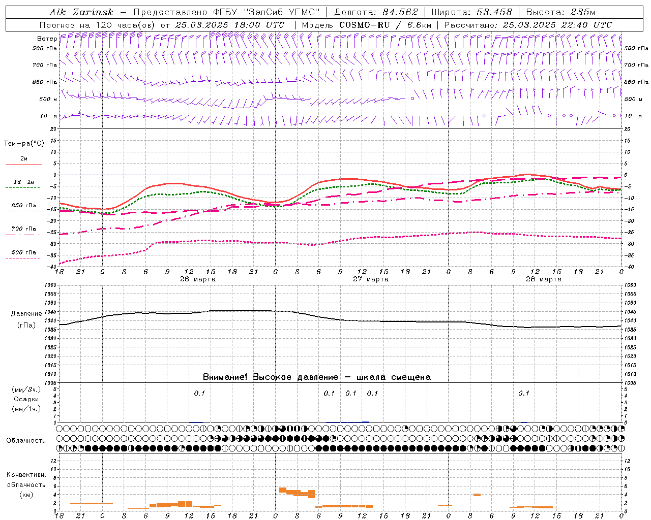
Task: Click the 'Td 2м' dew point legend entry
Action: coord(24,182)
